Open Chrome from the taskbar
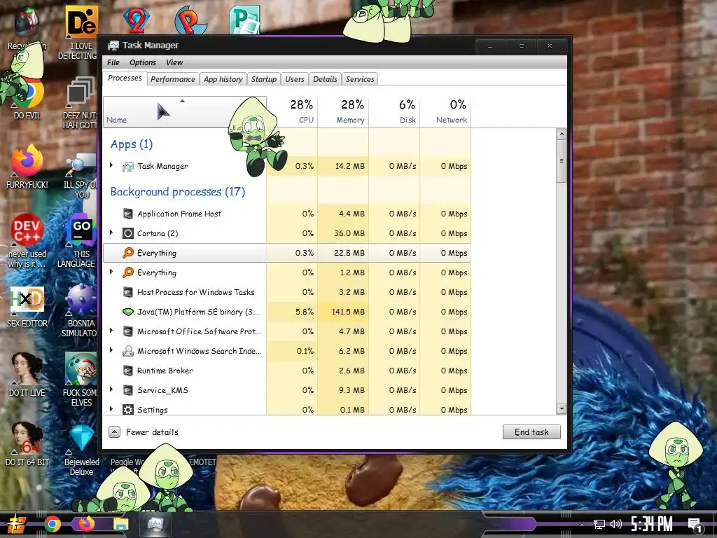The height and width of the screenshot is (538, 717). click(53, 524)
